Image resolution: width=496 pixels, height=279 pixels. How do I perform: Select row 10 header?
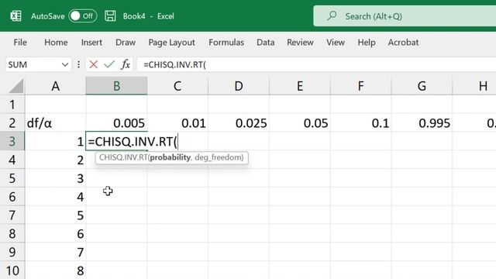coord(12,270)
